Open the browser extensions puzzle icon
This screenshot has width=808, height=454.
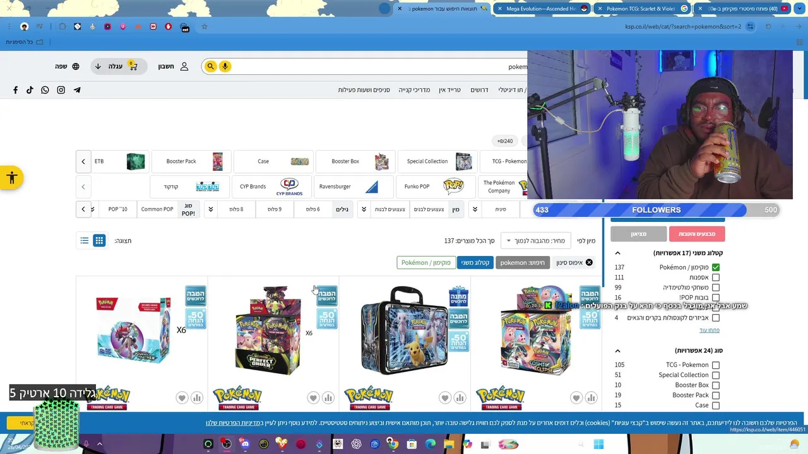62,26
